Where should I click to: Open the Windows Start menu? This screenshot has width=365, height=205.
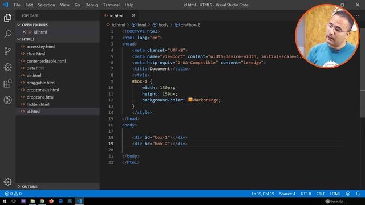(x=5, y=201)
